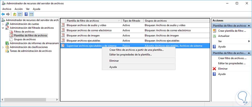
Task: Choose Editar las propiedades de la plantilla
Action: tap(131, 55)
